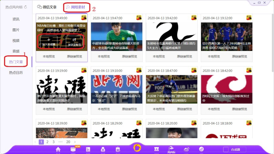Click source logo on the 19:32:00 card

[249, 18]
